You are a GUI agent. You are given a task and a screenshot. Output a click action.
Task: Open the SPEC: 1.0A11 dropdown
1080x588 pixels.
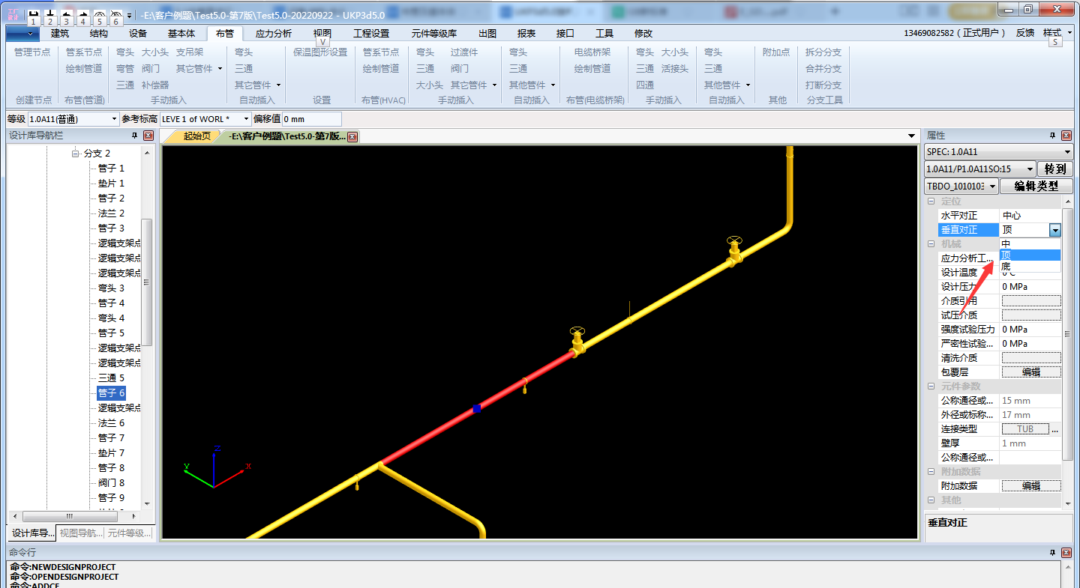coord(998,152)
